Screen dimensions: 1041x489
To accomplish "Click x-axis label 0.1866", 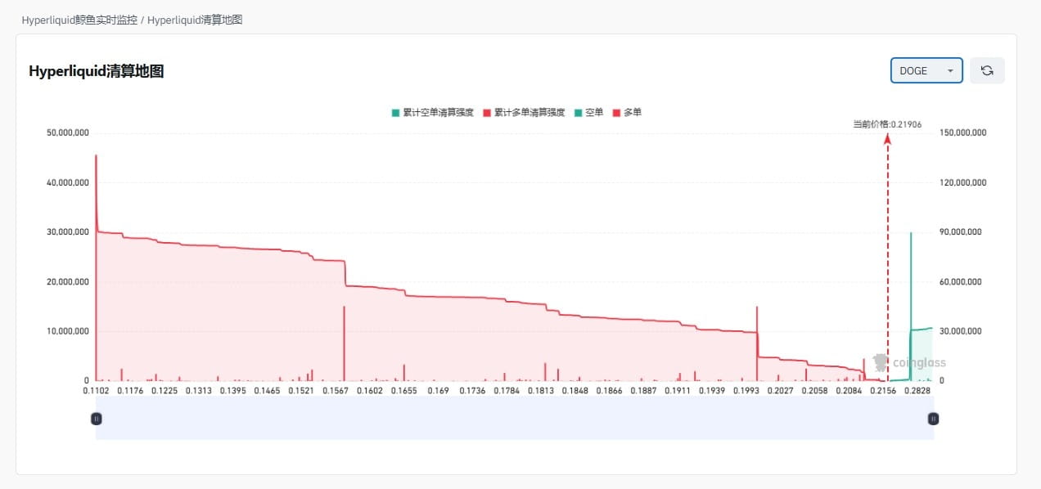I will [x=608, y=392].
